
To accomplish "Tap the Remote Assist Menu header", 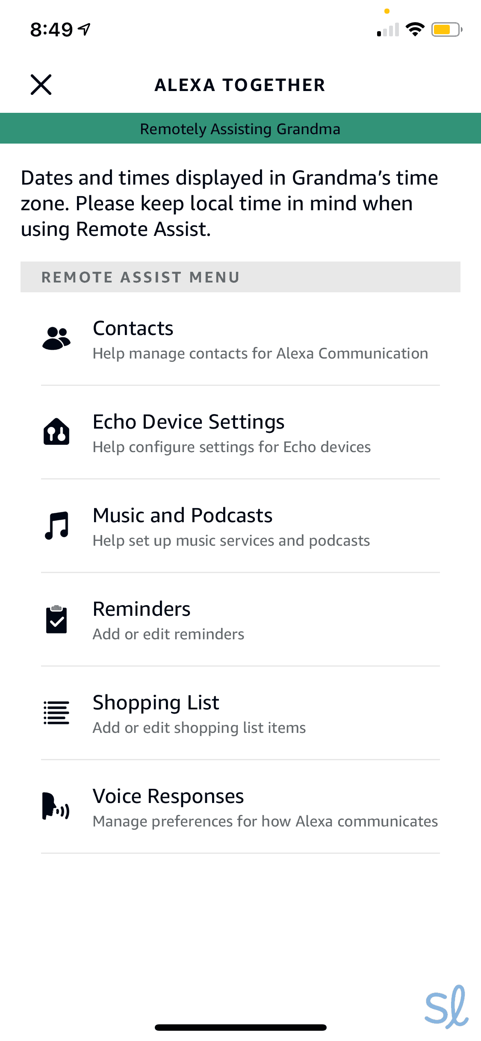I will [240, 277].
